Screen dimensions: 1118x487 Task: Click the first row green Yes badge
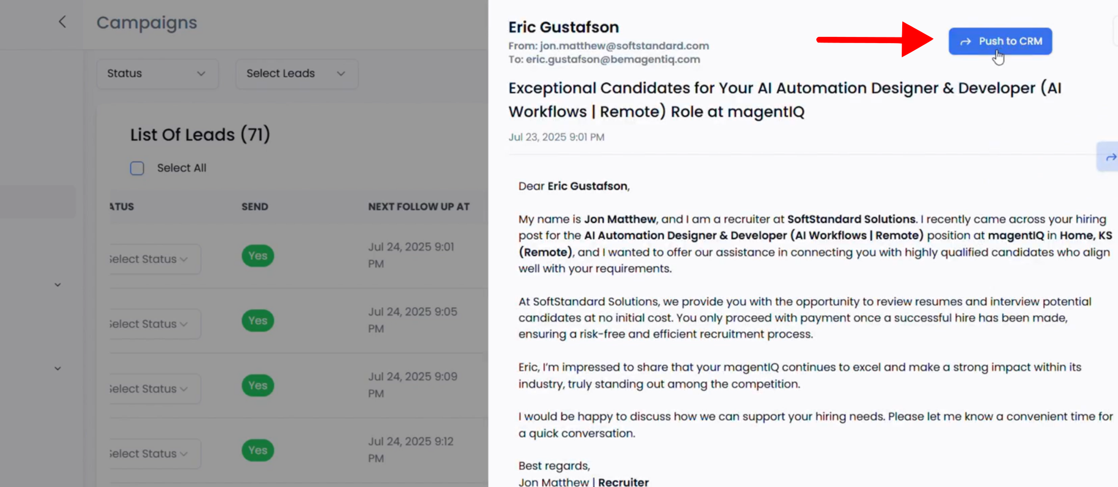[x=258, y=256]
